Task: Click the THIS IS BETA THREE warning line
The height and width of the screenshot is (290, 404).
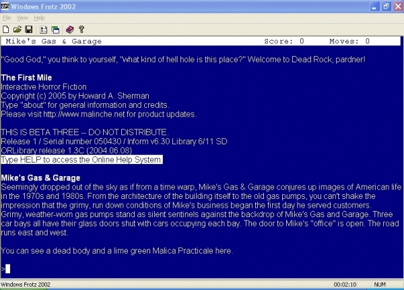Action: (x=85, y=132)
